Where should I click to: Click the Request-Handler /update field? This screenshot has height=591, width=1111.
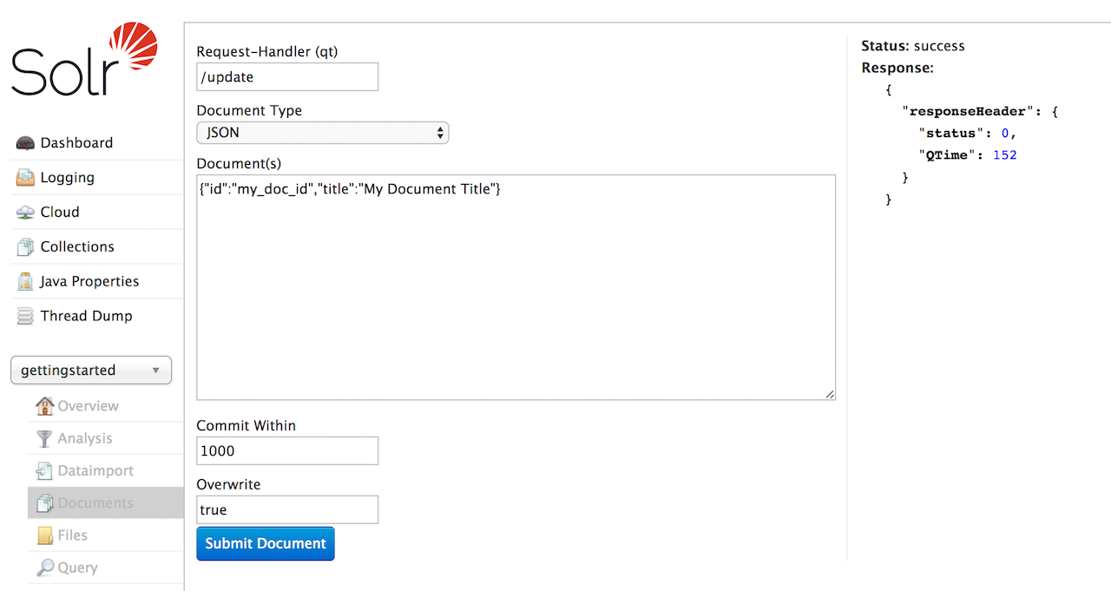pyautogui.click(x=287, y=76)
